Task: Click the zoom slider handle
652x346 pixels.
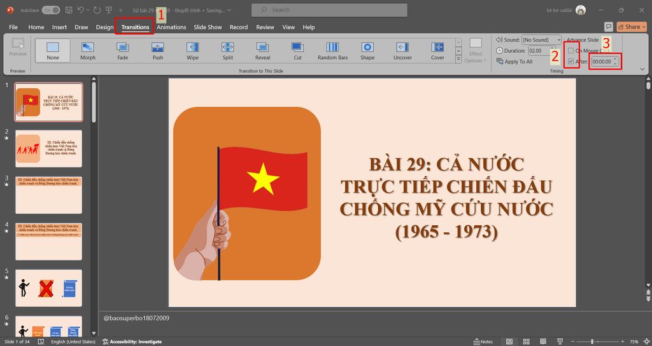Action: point(592,342)
